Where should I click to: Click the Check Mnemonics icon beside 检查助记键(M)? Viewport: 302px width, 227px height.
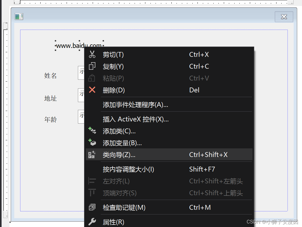click(92, 207)
